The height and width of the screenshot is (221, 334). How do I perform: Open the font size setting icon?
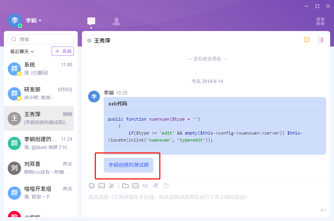156,186
